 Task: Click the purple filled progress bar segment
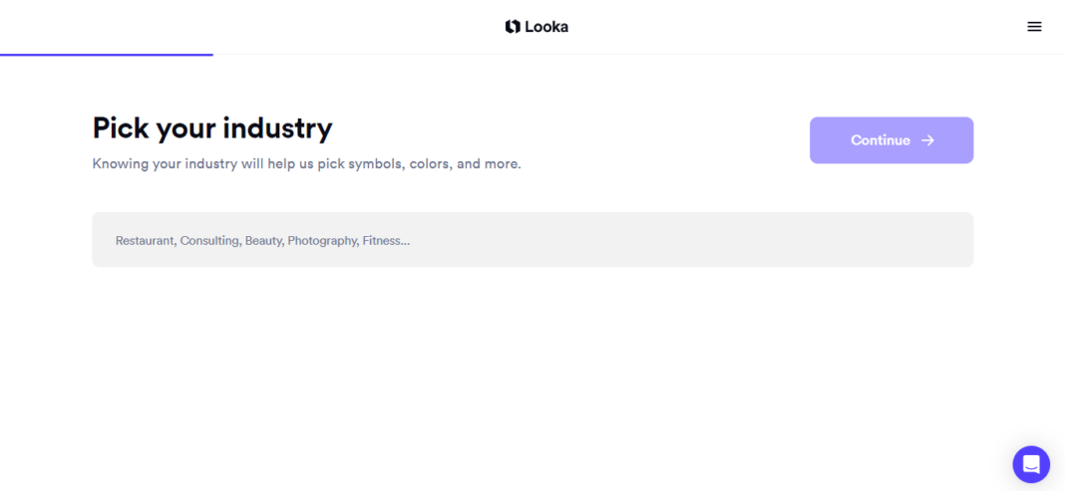tap(107, 54)
